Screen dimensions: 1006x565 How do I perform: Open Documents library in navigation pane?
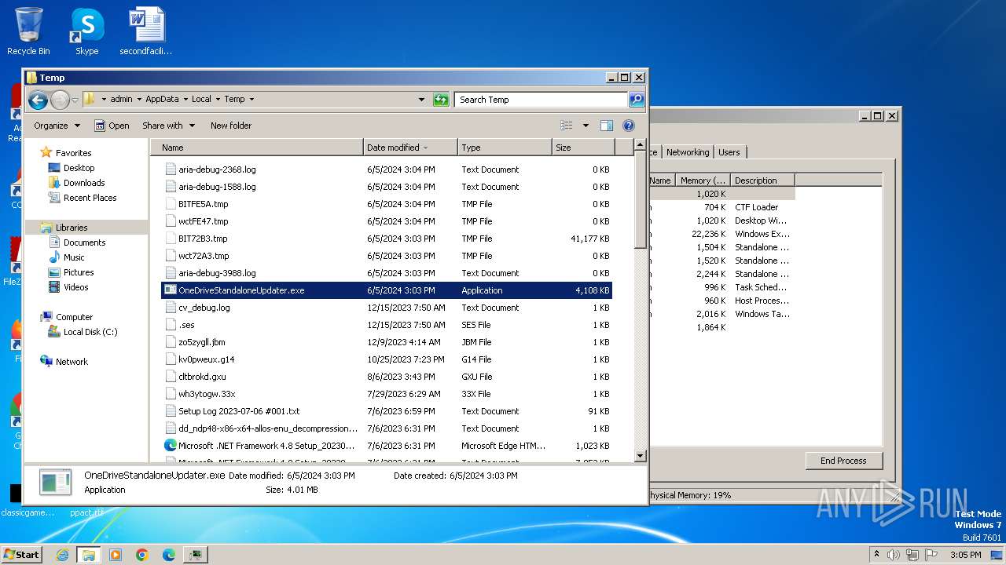click(84, 242)
